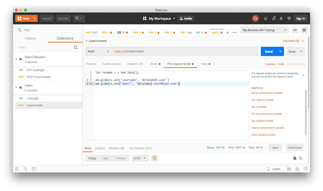Open the Examples (0) dropdown

[293, 41]
